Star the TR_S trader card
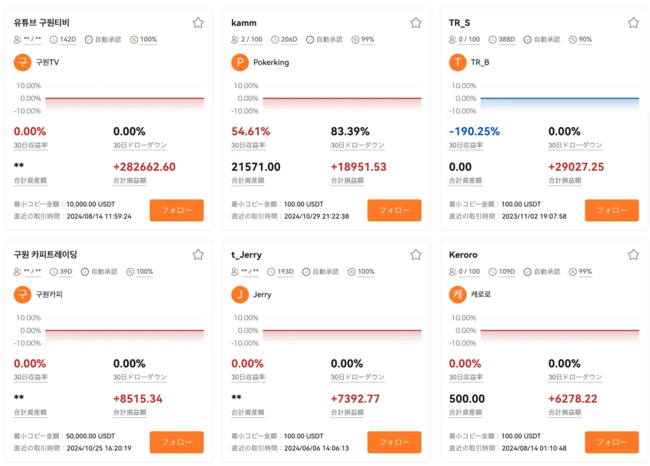The image size is (650, 466). (x=633, y=23)
